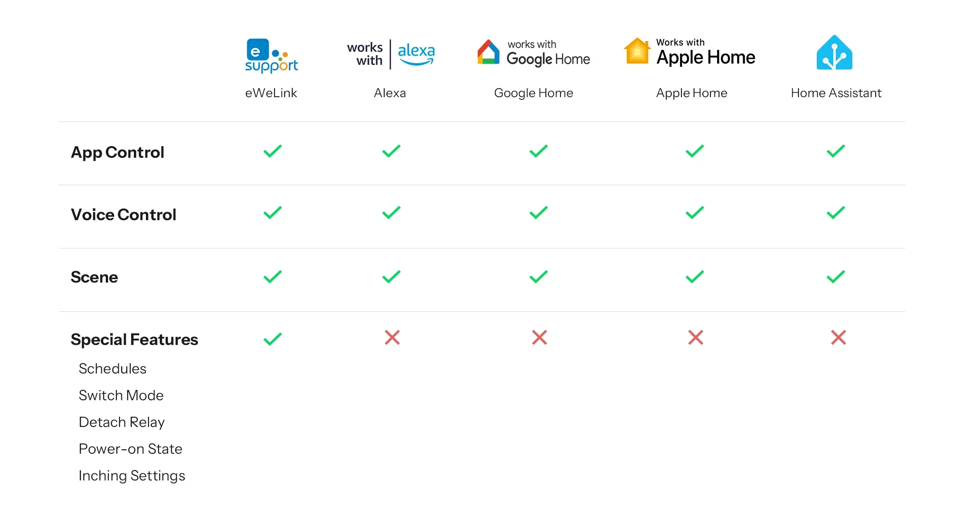Click App Control checkmark under eWeLink
964x517 pixels.
pos(273,151)
